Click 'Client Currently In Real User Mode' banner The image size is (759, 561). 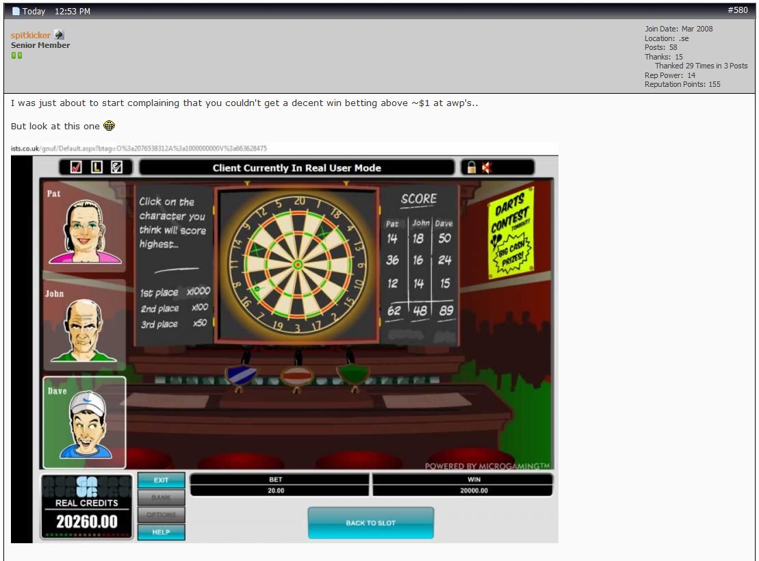point(297,168)
